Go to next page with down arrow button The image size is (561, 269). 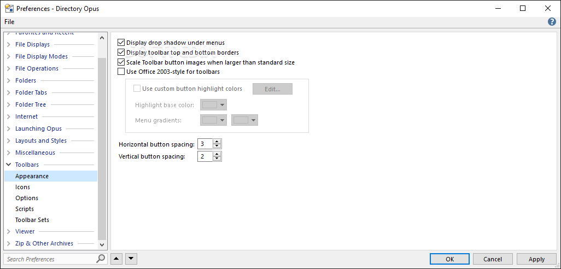(131, 259)
